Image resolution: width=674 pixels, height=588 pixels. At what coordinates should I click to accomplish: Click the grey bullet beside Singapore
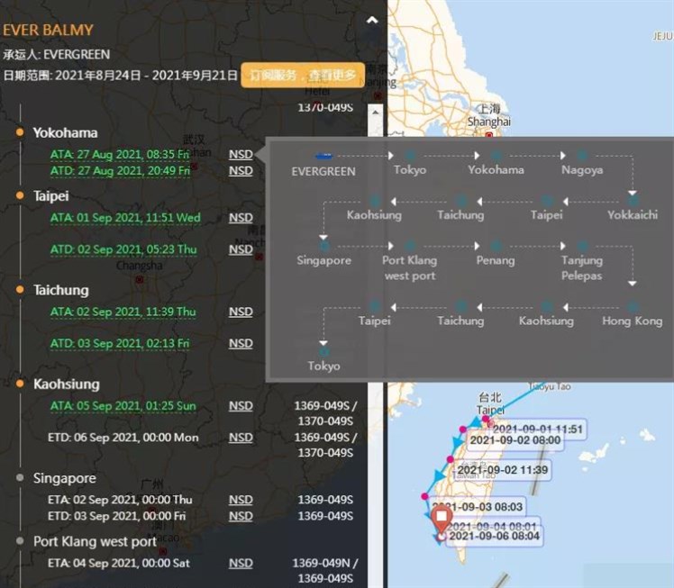tap(20, 478)
